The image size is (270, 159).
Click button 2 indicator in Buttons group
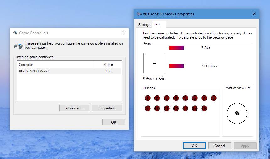coord(157,98)
